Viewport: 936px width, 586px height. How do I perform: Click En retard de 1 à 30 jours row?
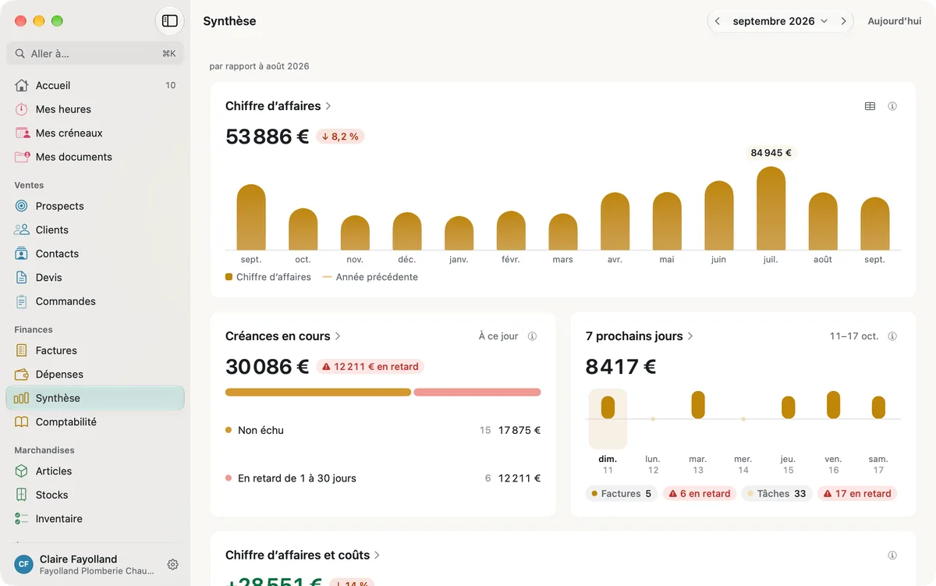coord(383,478)
